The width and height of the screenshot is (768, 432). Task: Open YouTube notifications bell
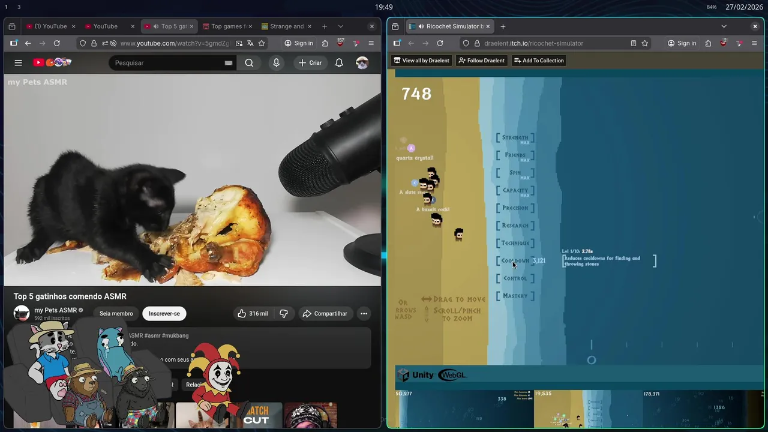pos(339,62)
